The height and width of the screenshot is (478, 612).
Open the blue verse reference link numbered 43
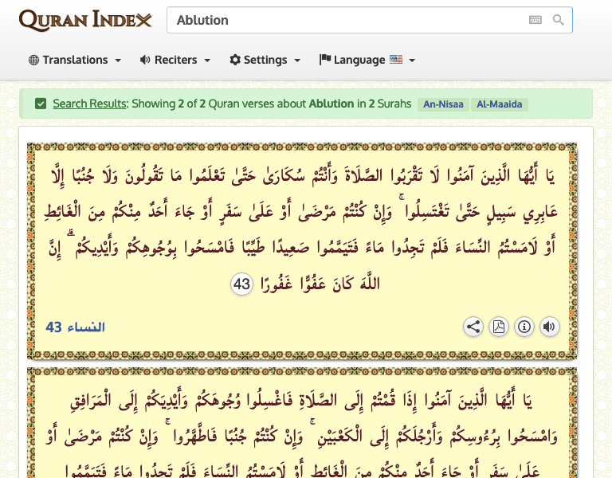tap(75, 327)
